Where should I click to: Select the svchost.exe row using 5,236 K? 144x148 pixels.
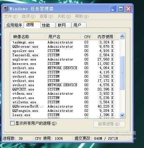65,98
